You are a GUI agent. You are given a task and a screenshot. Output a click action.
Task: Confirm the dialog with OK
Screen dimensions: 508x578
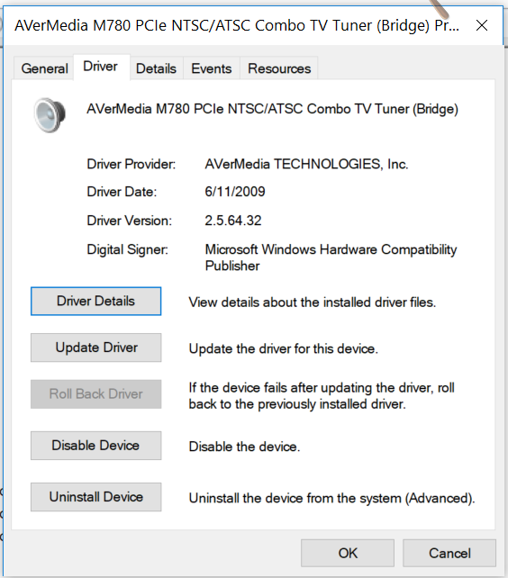point(348,554)
